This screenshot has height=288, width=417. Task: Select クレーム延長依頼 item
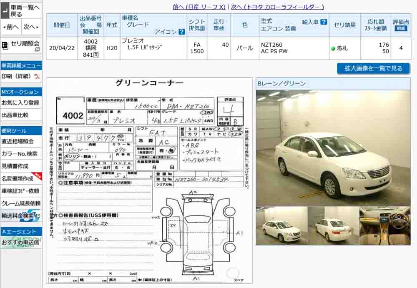tap(21, 203)
